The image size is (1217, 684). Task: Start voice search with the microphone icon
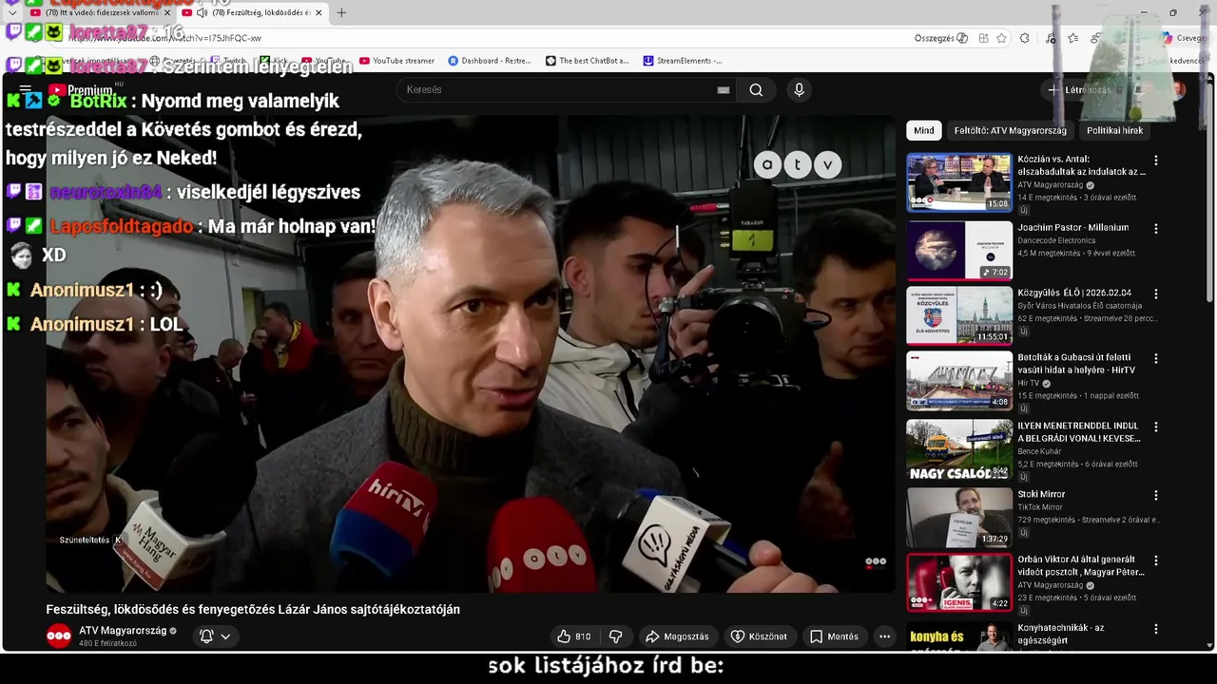pyautogui.click(x=799, y=89)
